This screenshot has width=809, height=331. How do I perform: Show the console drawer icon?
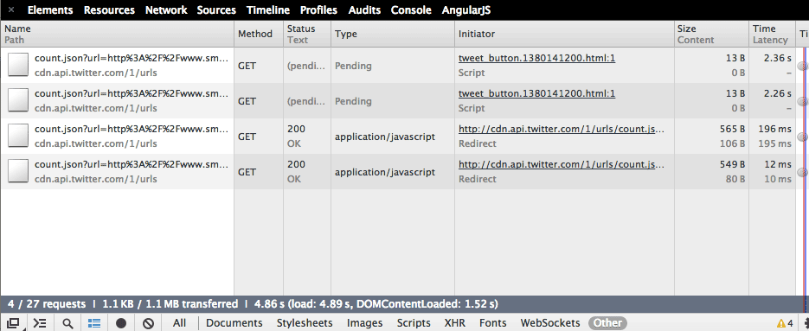[x=40, y=323]
